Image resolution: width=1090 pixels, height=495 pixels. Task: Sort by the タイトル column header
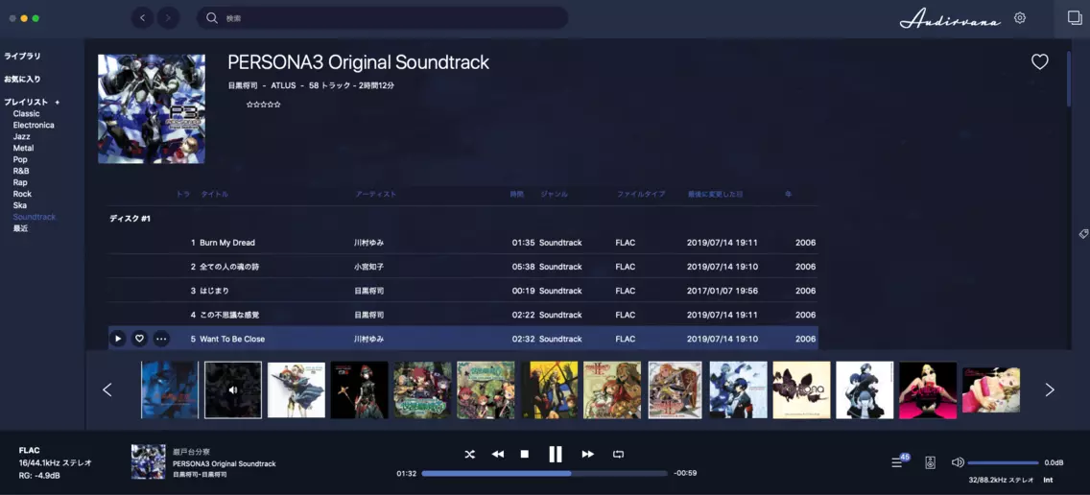click(215, 195)
